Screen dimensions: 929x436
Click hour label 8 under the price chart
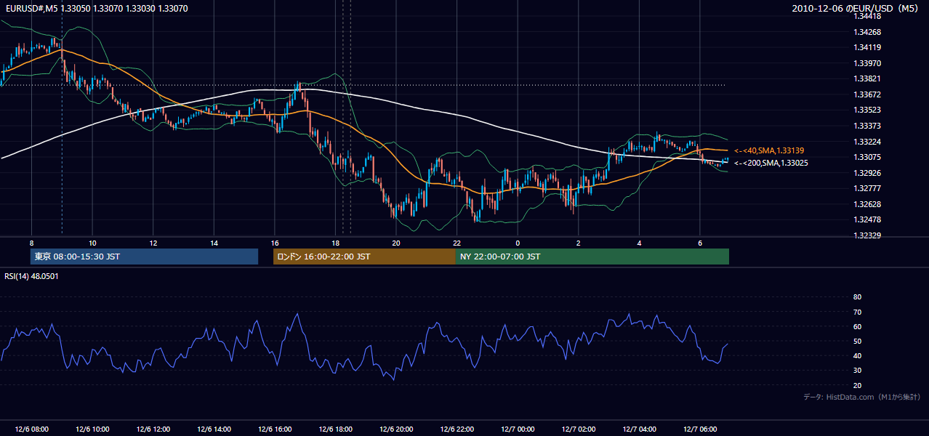pos(31,243)
